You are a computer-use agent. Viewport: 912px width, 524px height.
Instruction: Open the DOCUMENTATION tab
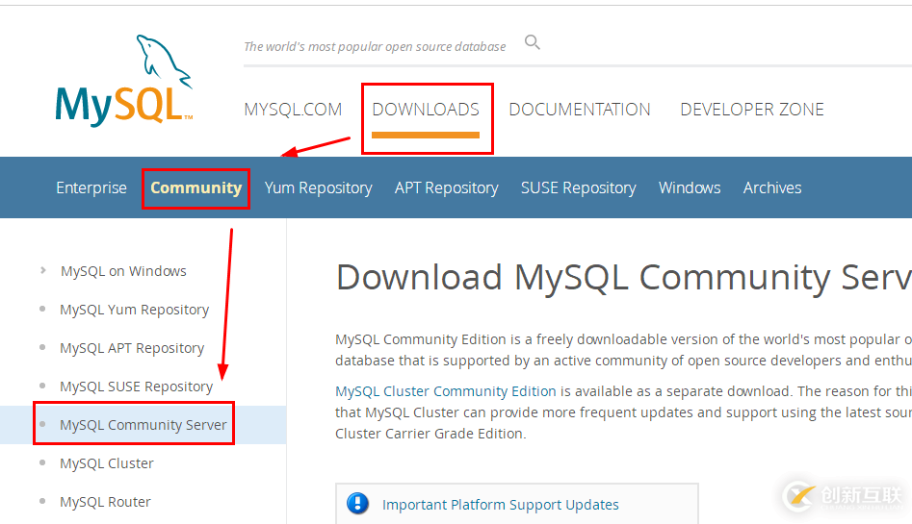point(580,110)
